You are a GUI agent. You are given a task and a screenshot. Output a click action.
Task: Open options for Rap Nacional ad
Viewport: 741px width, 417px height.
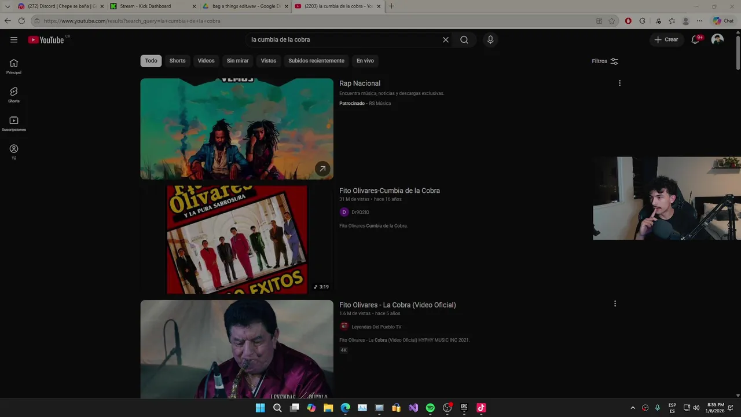point(619,83)
